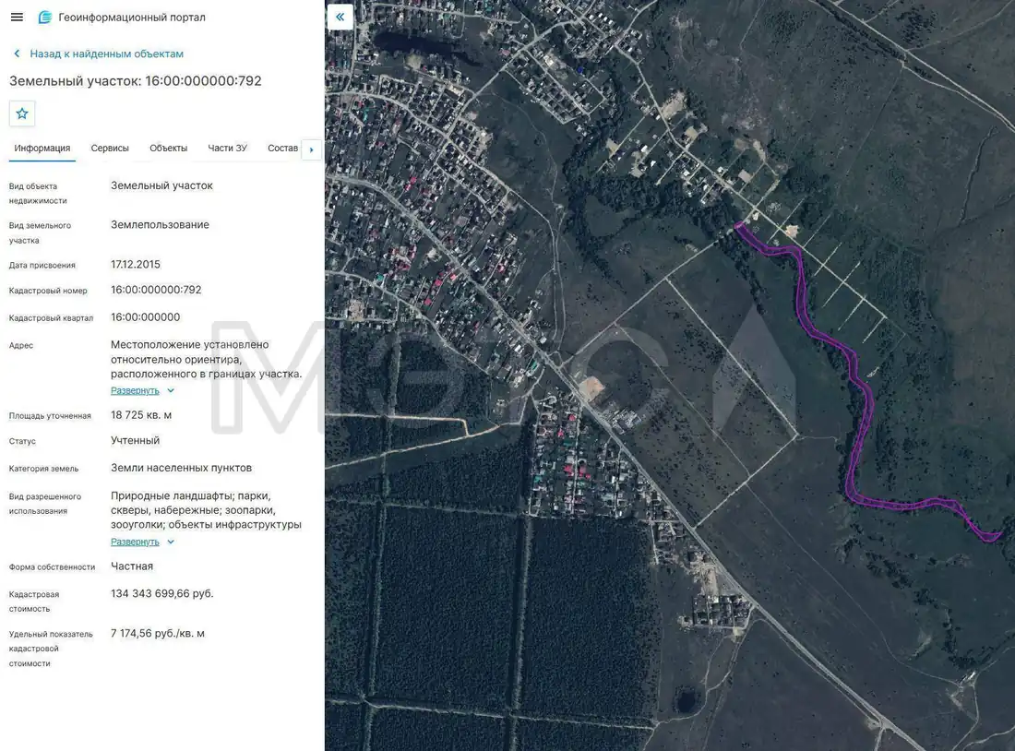Switch to the Сервисы tab
Image resolution: width=1015 pixels, height=751 pixels.
click(x=110, y=149)
